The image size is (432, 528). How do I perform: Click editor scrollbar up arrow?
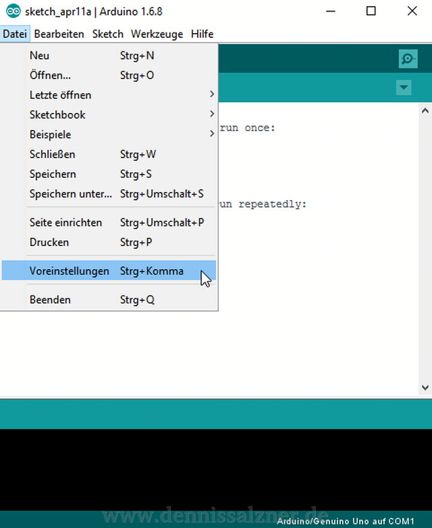point(425,111)
